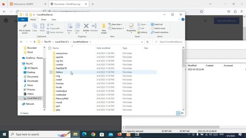Open Mail app from taskbar
Viewport: 246px width, 138px height.
click(x=111, y=134)
